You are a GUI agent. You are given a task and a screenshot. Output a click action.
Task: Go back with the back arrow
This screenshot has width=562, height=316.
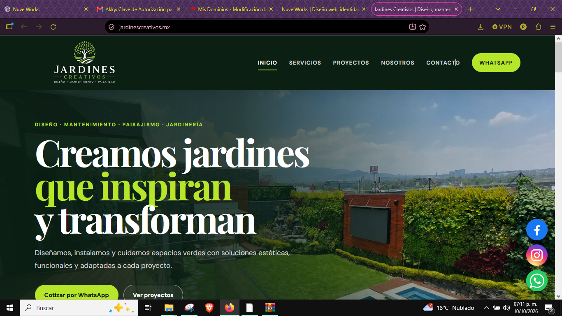tap(23, 27)
